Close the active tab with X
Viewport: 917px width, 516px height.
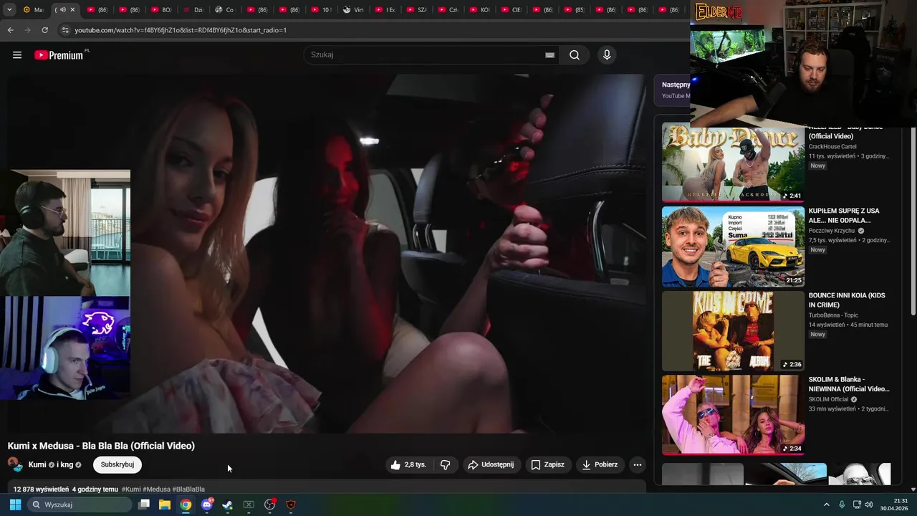[72, 10]
